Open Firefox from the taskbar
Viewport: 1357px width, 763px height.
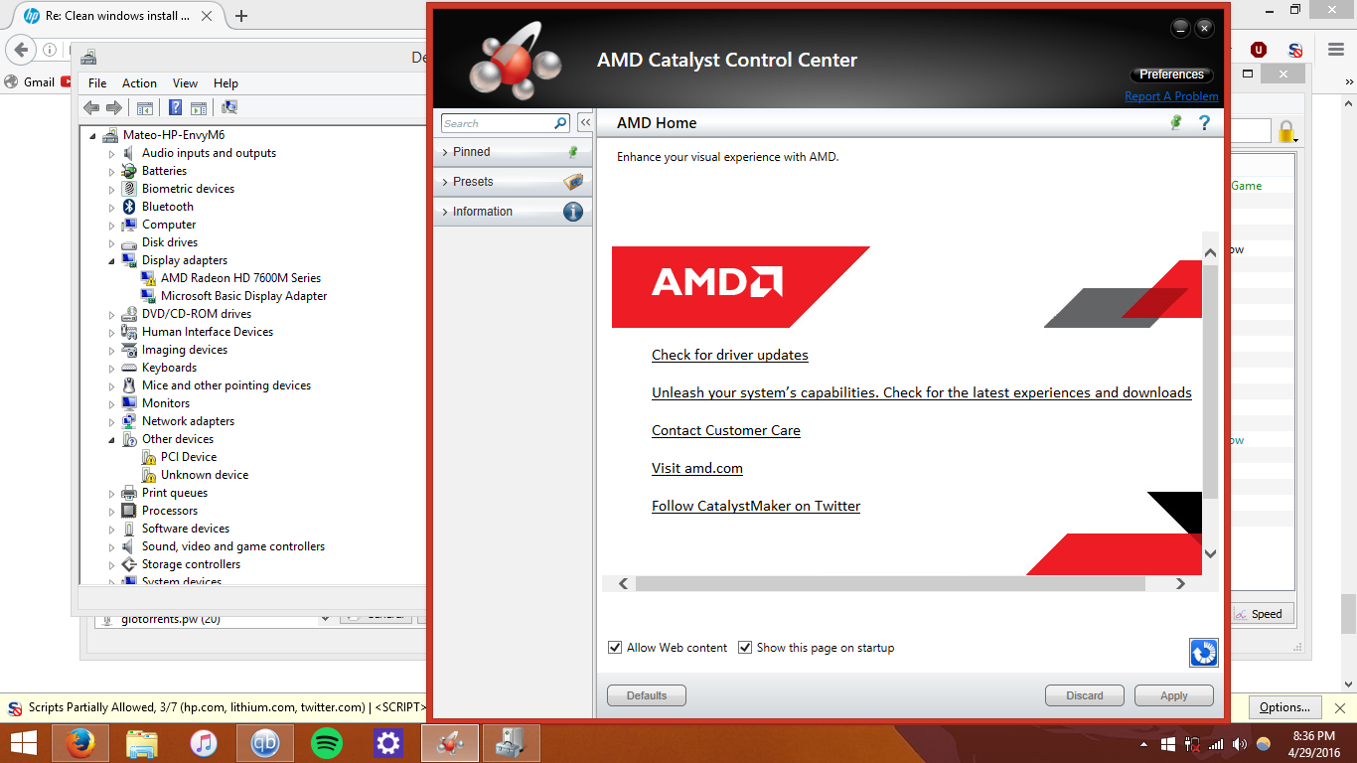[x=80, y=742]
